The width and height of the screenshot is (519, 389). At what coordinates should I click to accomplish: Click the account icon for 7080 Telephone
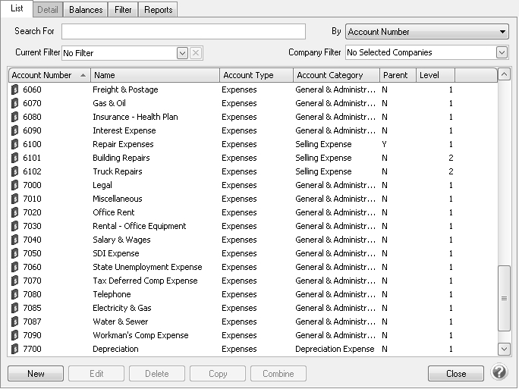pos(15,294)
